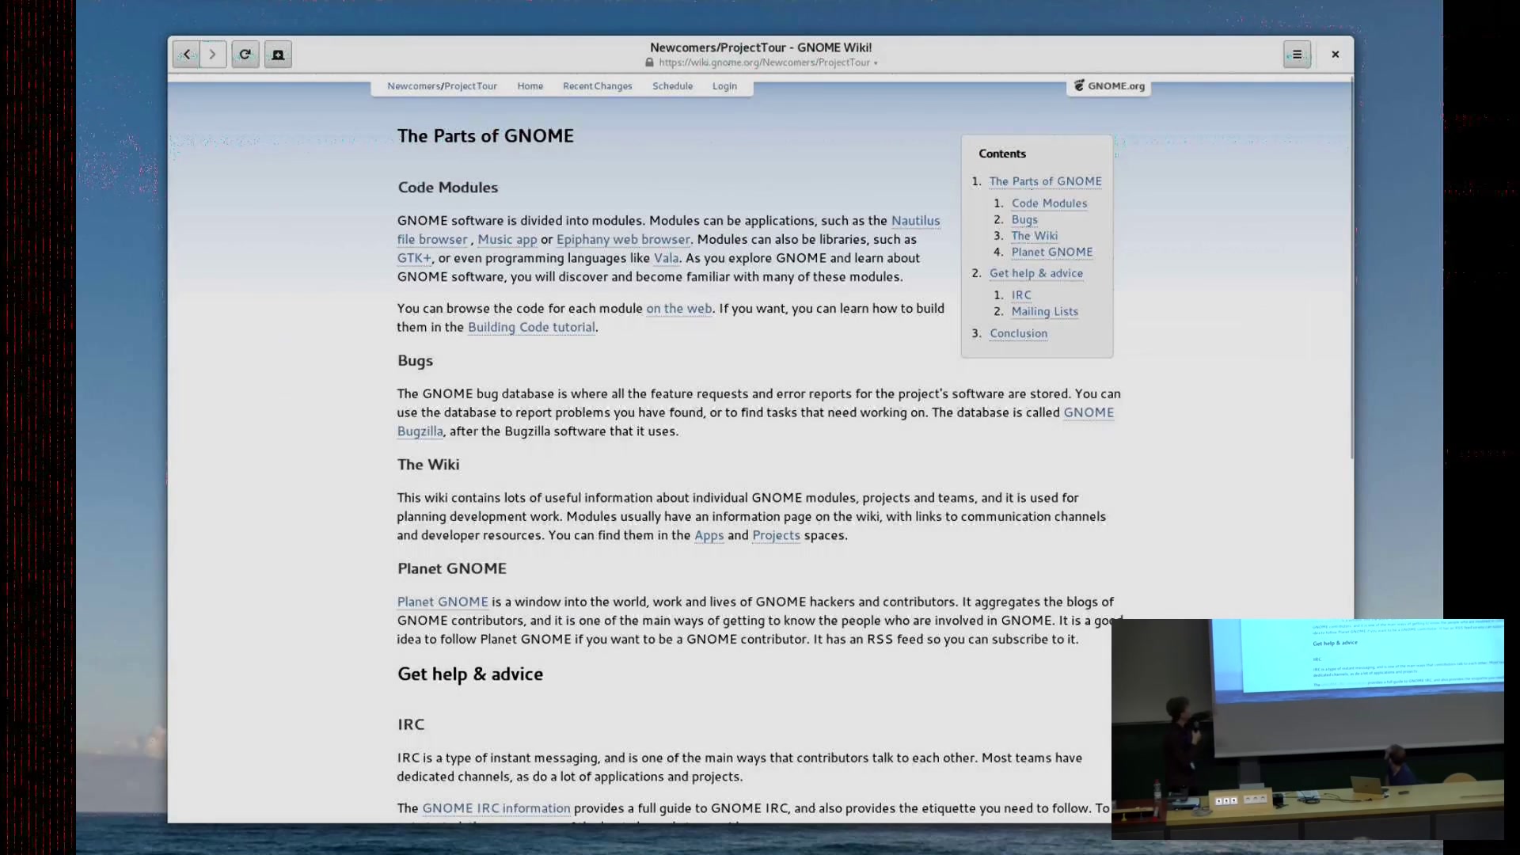Click the 'on the web' link

[x=679, y=309]
